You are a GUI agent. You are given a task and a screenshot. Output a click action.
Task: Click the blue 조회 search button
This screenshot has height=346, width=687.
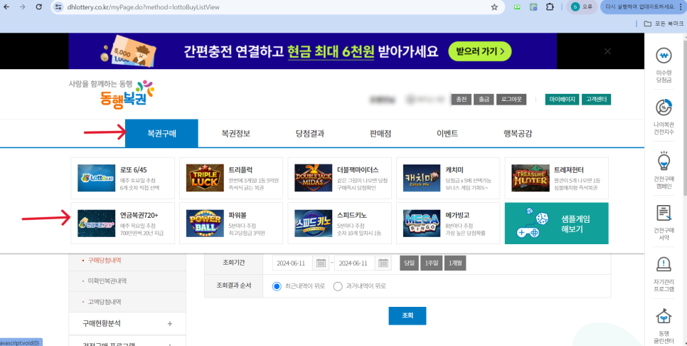tap(408, 315)
